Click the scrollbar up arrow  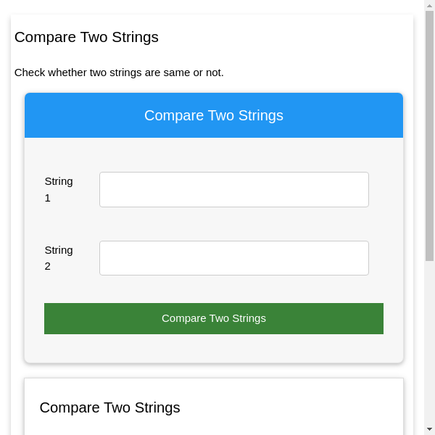[429, 5]
